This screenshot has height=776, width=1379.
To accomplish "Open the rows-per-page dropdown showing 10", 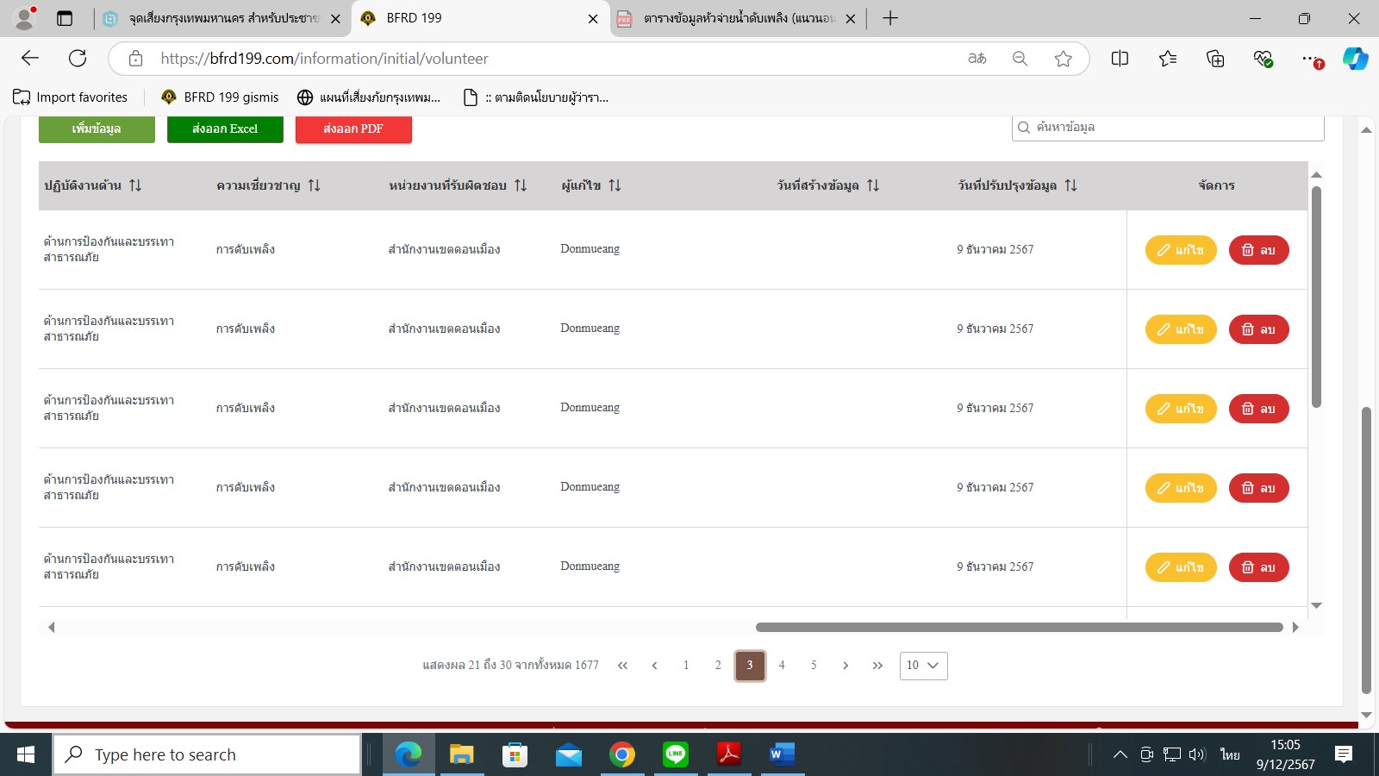I will [x=923, y=666].
